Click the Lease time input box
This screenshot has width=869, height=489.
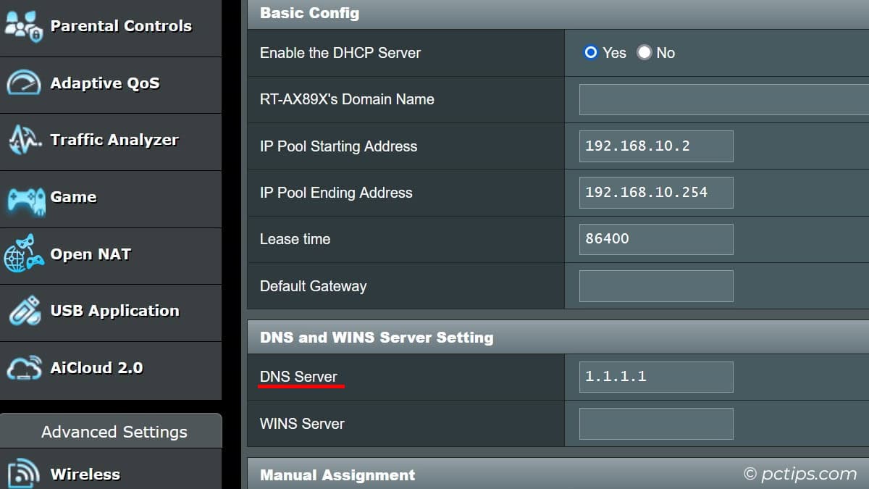click(656, 239)
